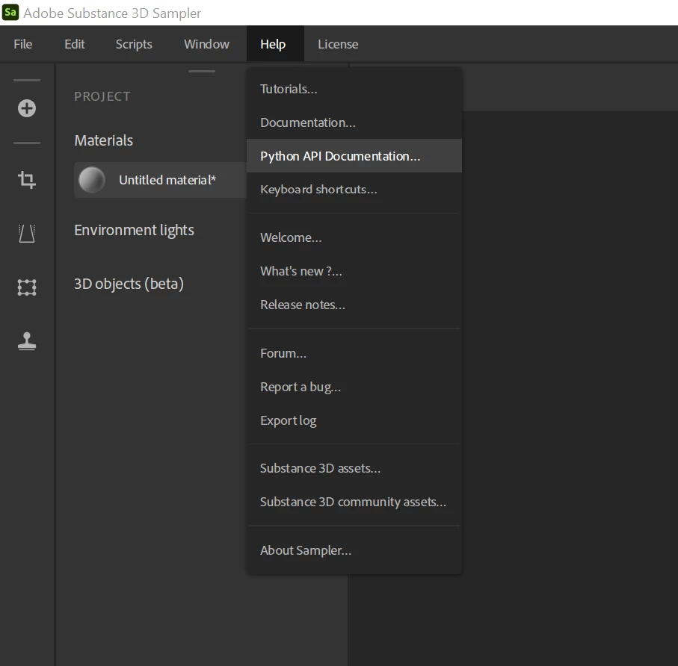Select the Tiling transform square icon

point(27,287)
